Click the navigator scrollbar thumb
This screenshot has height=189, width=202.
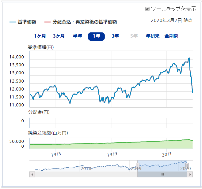[162, 174]
